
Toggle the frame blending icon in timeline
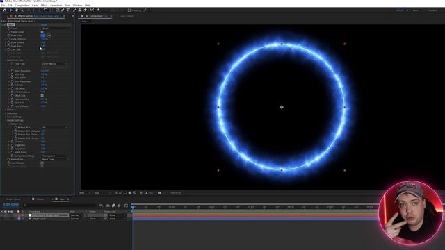coord(113,206)
